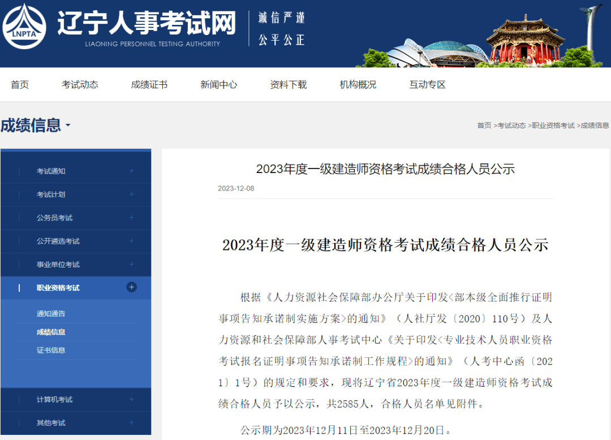The width and height of the screenshot is (611, 440).
Task: Click 成绩信息 in the breadcrumb
Action: (x=595, y=126)
